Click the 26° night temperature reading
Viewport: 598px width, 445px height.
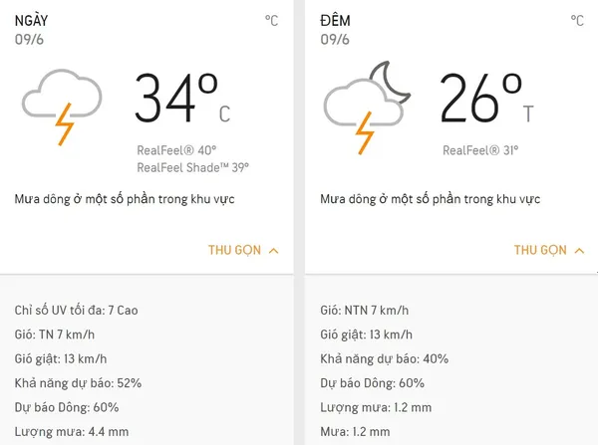click(x=486, y=99)
